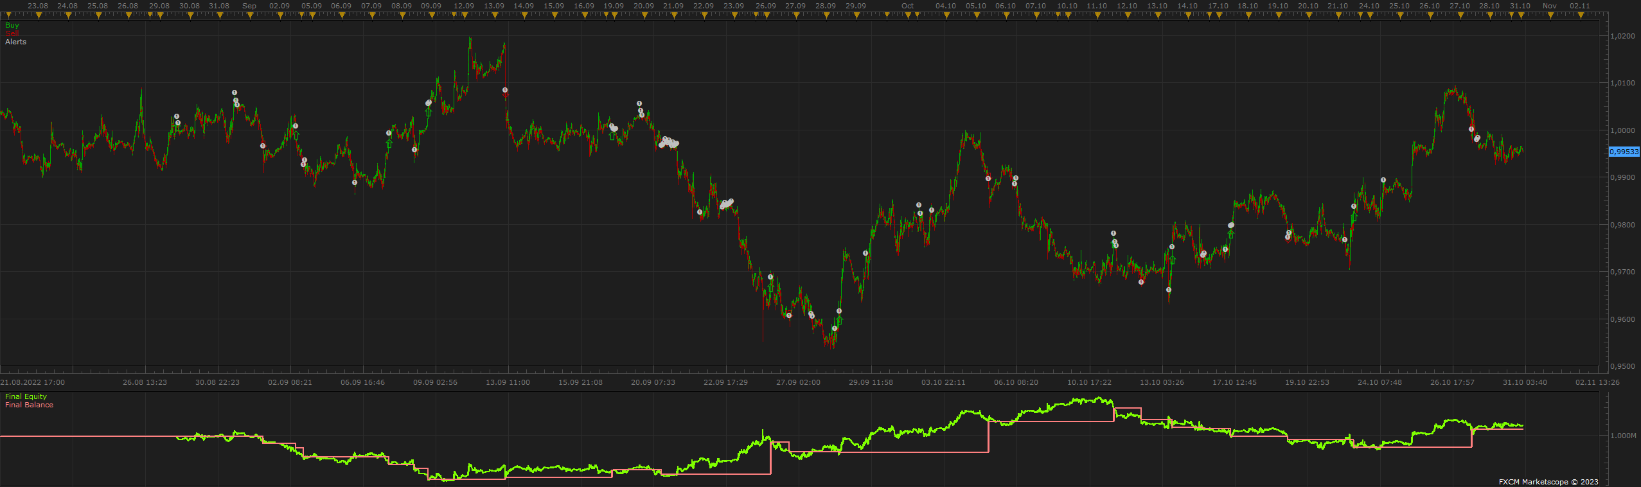Click the yellow day marker under 23.09
The width and height of the screenshot is (1641, 487).
[x=734, y=16]
